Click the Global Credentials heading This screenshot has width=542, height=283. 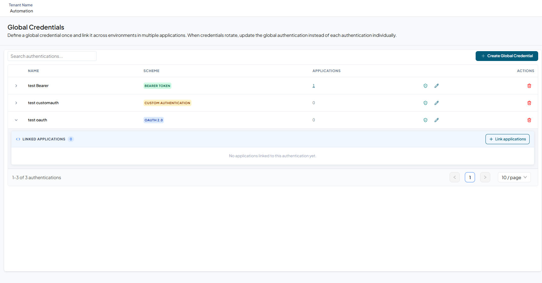(36, 27)
